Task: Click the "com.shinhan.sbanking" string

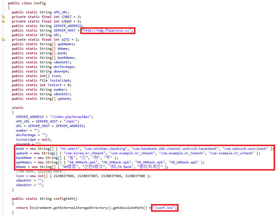Action: (105, 149)
